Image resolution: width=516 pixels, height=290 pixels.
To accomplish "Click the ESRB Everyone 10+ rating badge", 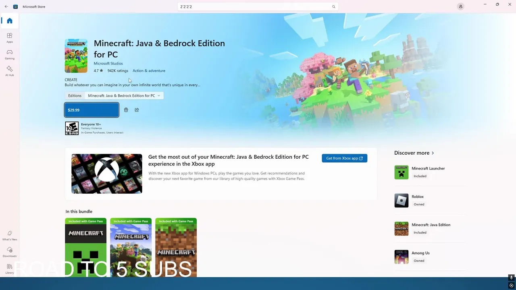I will pos(72,128).
